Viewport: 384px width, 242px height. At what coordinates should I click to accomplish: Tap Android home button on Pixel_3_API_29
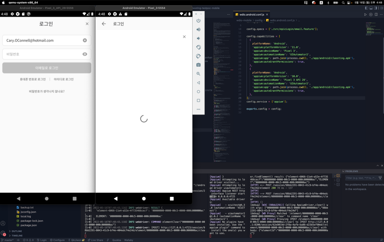click(46, 199)
